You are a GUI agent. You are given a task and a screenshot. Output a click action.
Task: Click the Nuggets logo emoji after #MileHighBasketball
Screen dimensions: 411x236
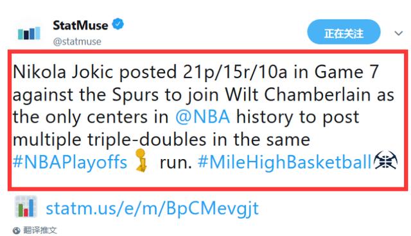tap(385, 160)
